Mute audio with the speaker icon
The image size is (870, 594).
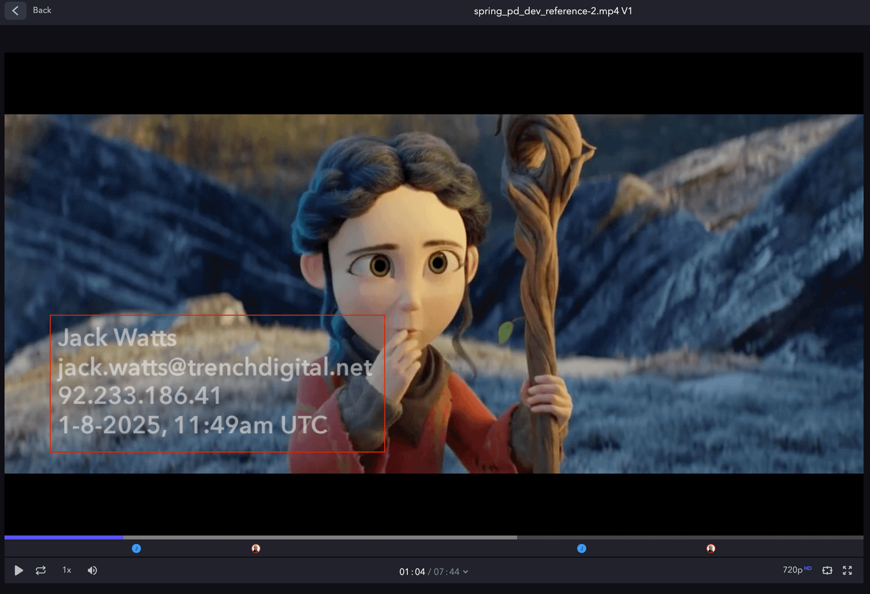coord(92,570)
